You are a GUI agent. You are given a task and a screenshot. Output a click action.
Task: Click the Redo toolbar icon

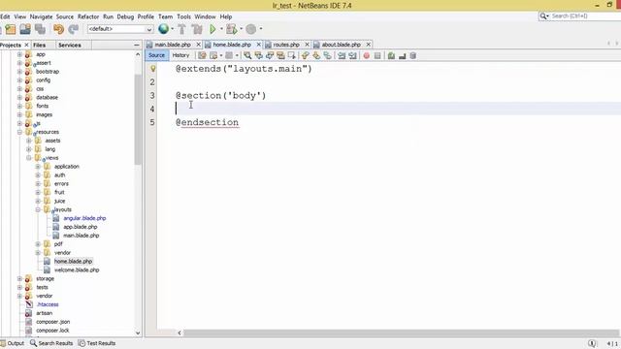(74, 29)
